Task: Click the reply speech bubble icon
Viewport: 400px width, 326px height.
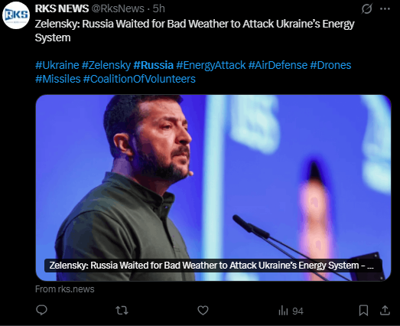Action: coord(41,311)
